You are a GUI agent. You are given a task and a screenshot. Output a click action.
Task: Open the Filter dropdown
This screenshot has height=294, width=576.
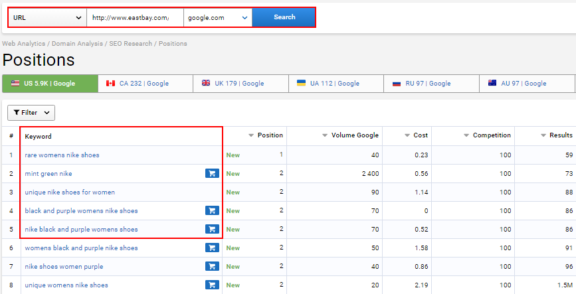tap(31, 113)
